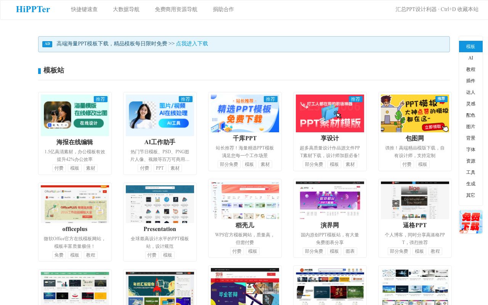Click the 千库PPT banner thumbnail
Screen dimensions: 488x305
point(245,113)
